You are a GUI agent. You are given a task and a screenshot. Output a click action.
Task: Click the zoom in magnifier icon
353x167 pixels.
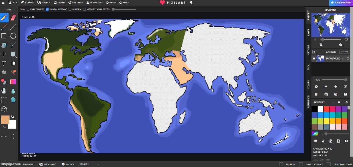click(x=321, y=45)
